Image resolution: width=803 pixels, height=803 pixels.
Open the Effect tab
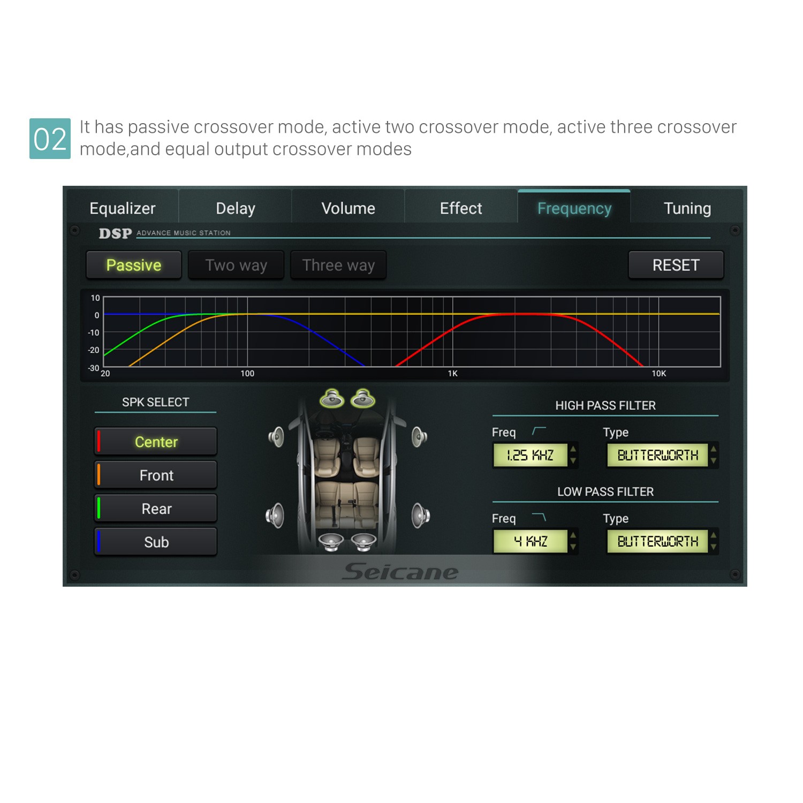click(461, 208)
